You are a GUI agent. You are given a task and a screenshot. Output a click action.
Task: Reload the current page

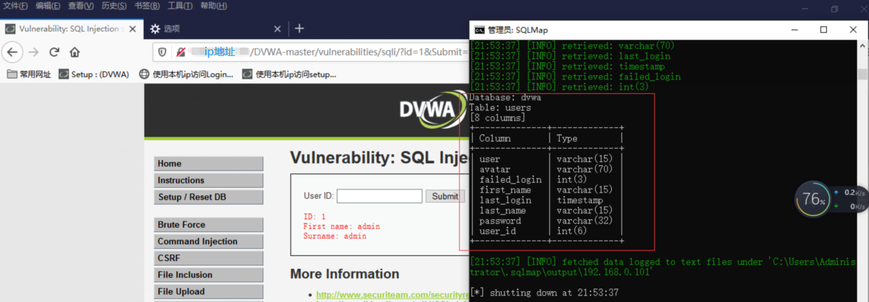click(54, 52)
